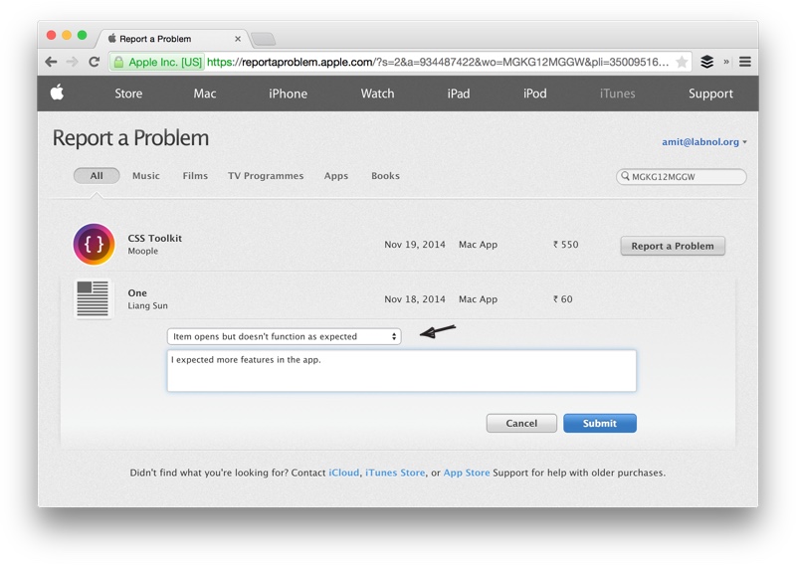The height and width of the screenshot is (565, 796).
Task: Click the Liang Sun developer name
Action: [147, 305]
